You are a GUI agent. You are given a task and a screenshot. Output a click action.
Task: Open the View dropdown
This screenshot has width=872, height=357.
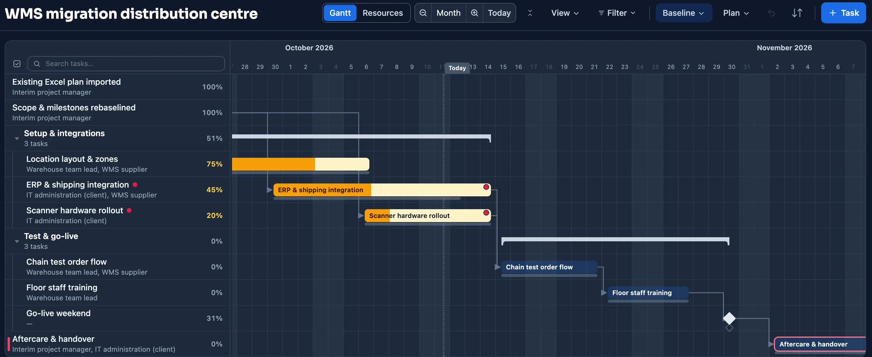[565, 13]
